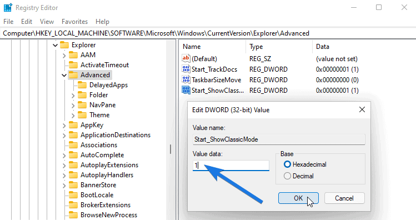
Task: Click the AppKey folder icon
Action: pos(73,125)
